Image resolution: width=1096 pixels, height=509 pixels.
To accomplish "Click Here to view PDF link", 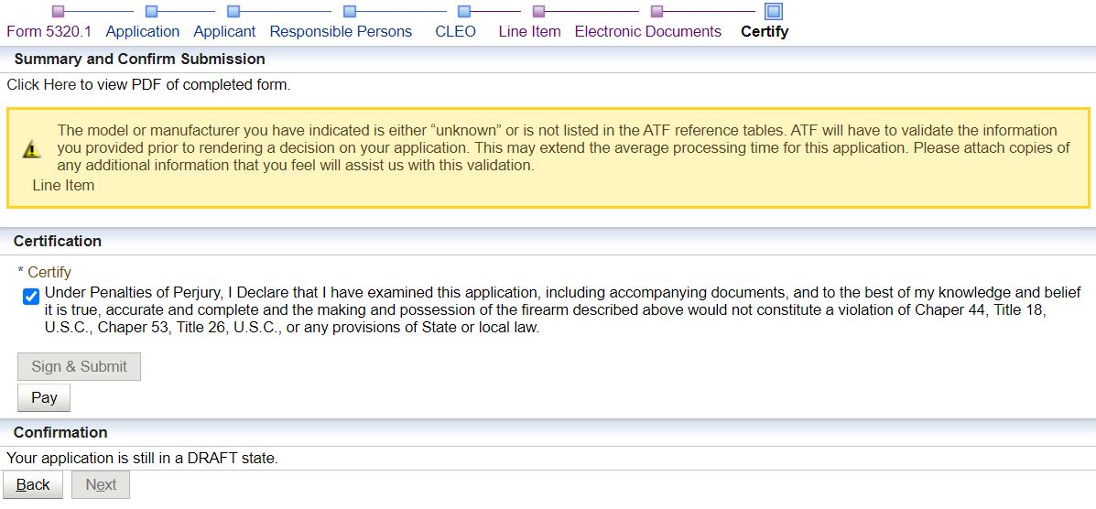I will pyautogui.click(x=148, y=85).
